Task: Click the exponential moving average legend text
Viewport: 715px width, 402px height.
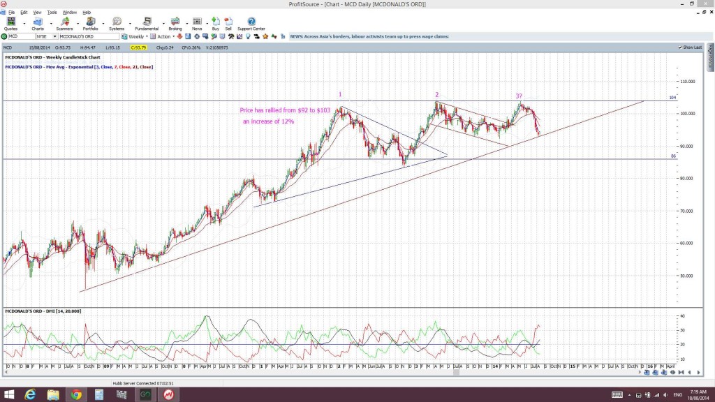Action: pos(79,67)
